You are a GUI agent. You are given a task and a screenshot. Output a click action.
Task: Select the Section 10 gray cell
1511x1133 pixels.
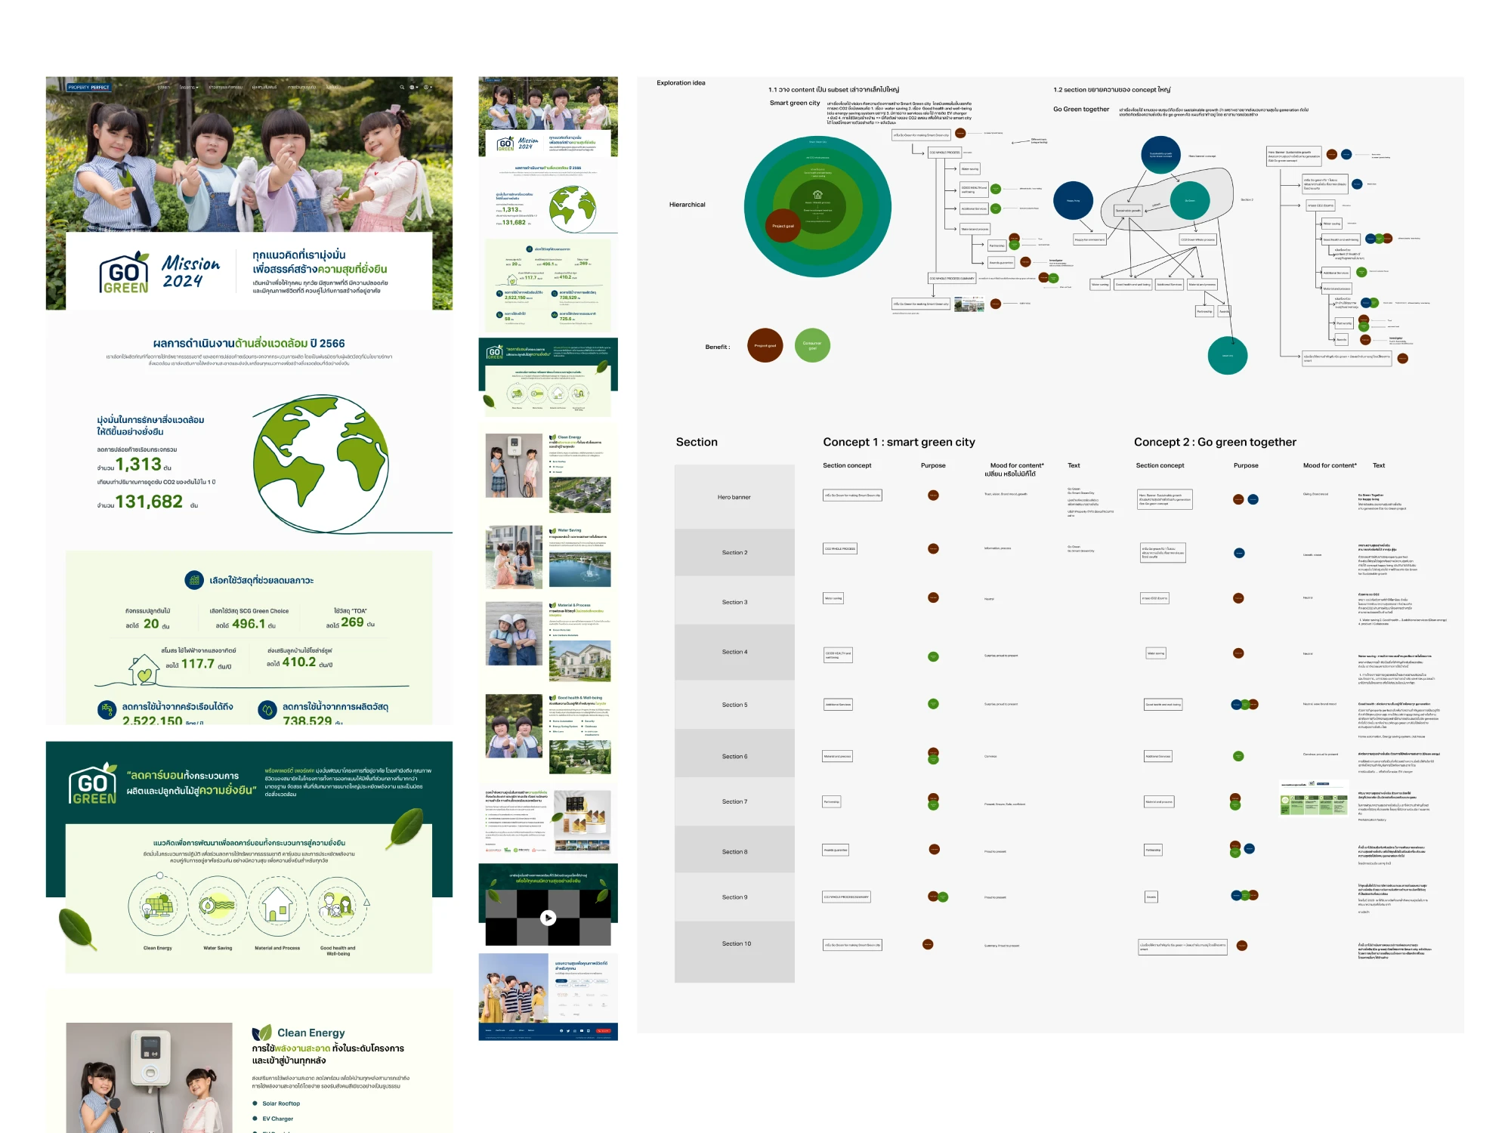(734, 951)
